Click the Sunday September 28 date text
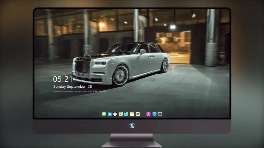This screenshot has height=148, width=264. coord(73,87)
